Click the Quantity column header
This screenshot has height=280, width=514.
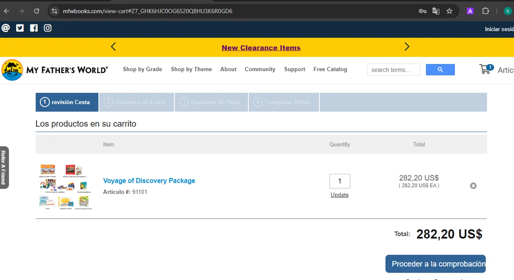340,144
